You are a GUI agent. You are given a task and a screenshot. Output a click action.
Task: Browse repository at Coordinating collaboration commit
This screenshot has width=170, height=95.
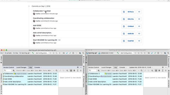[139, 19]
